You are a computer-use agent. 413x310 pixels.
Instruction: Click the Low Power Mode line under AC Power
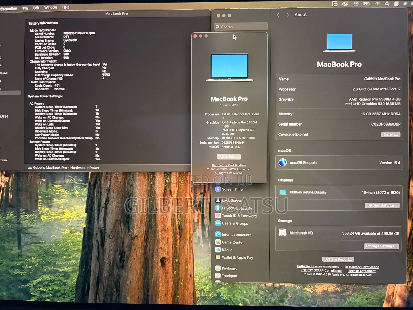67,135
